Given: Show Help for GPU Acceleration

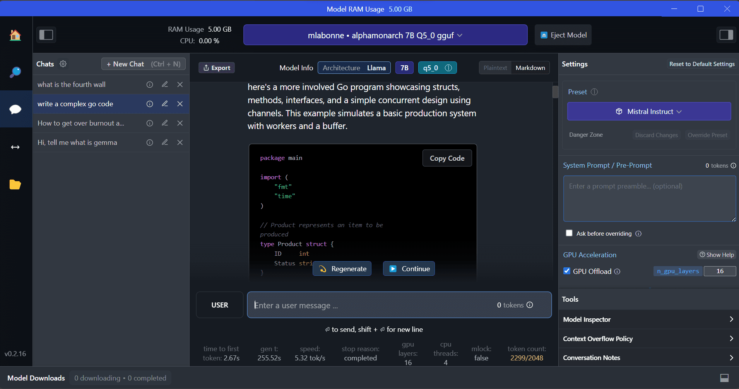Looking at the screenshot, I should (717, 255).
